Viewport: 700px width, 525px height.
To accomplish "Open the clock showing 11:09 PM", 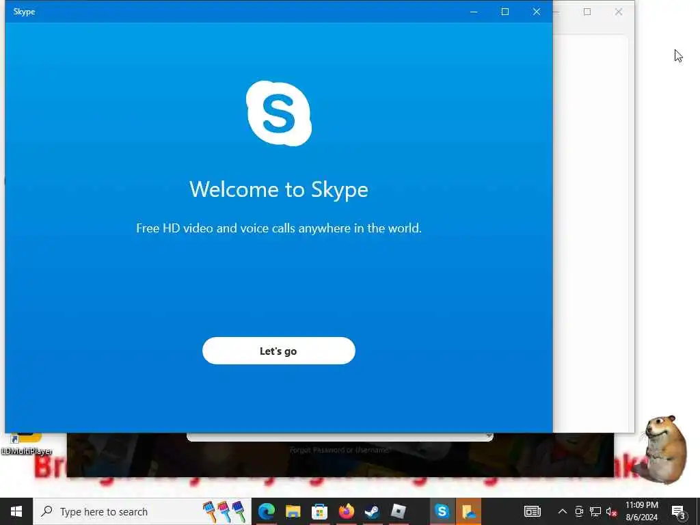I will pyautogui.click(x=641, y=511).
